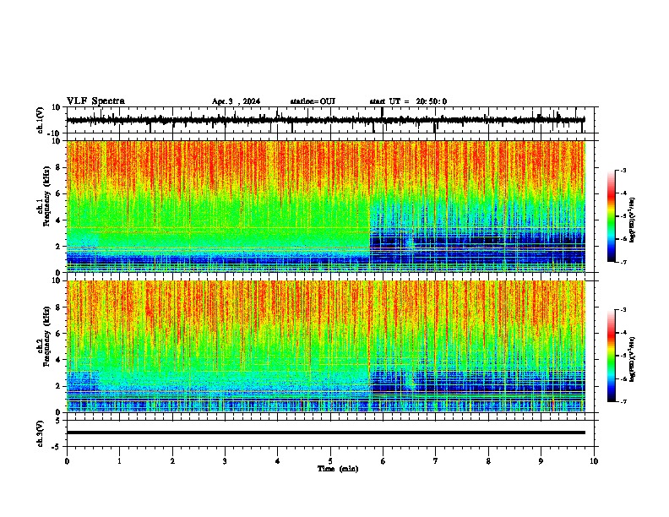669x517 pixels.
Task: Click the "station=OUI" label
Action: coord(313,101)
